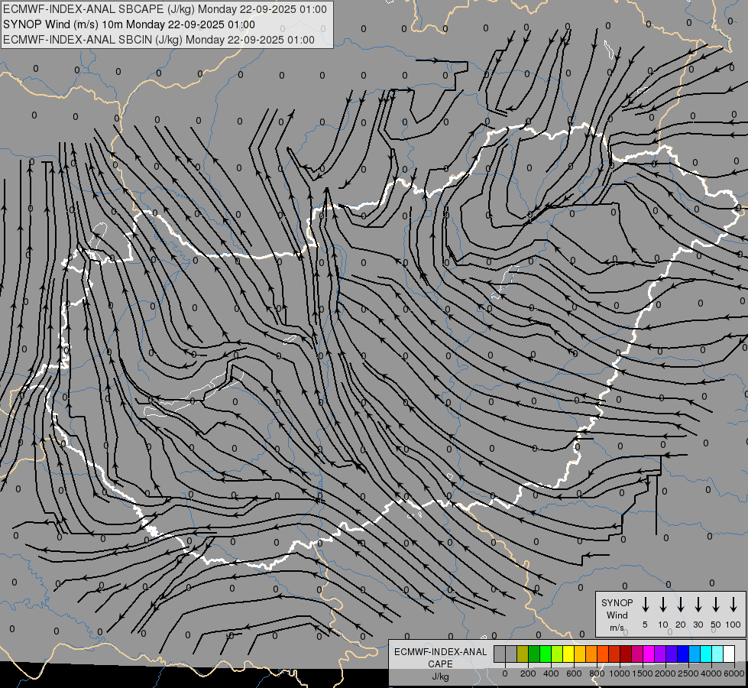Click the wind arrow above the 30 label
This screenshot has height=688, width=748.
(x=698, y=605)
